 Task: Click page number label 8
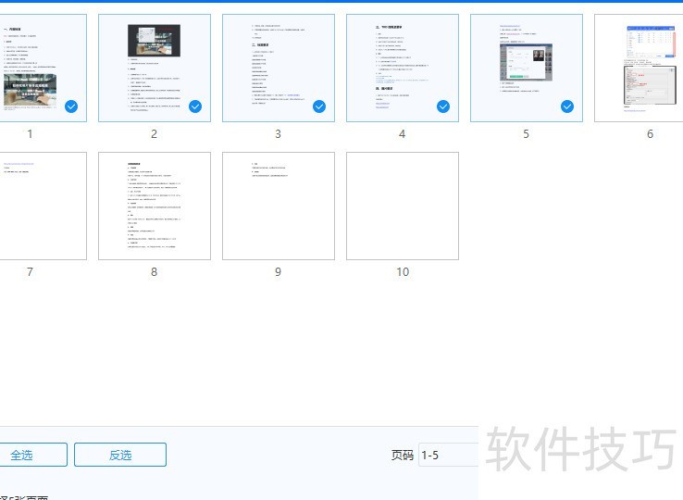point(155,272)
